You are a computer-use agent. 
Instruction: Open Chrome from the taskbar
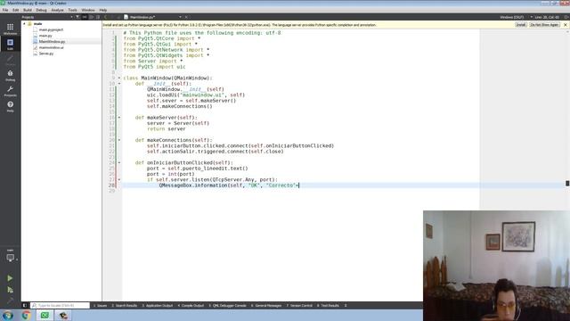[x=26, y=315]
